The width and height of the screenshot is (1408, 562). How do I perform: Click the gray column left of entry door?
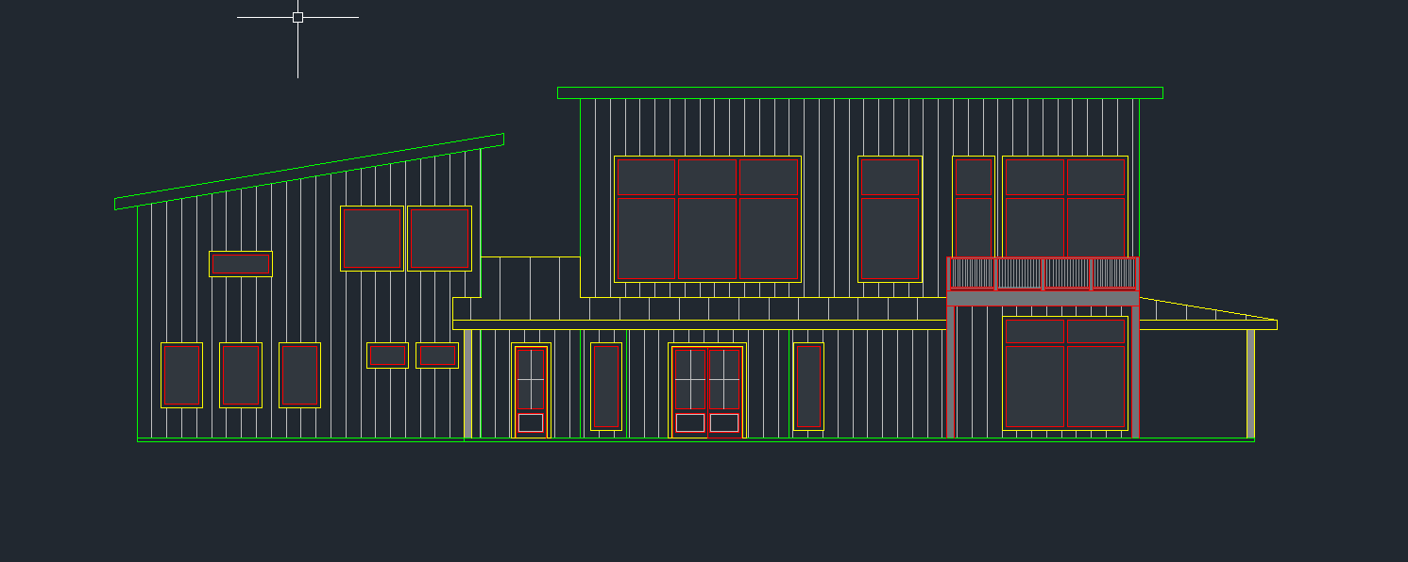tap(467, 383)
